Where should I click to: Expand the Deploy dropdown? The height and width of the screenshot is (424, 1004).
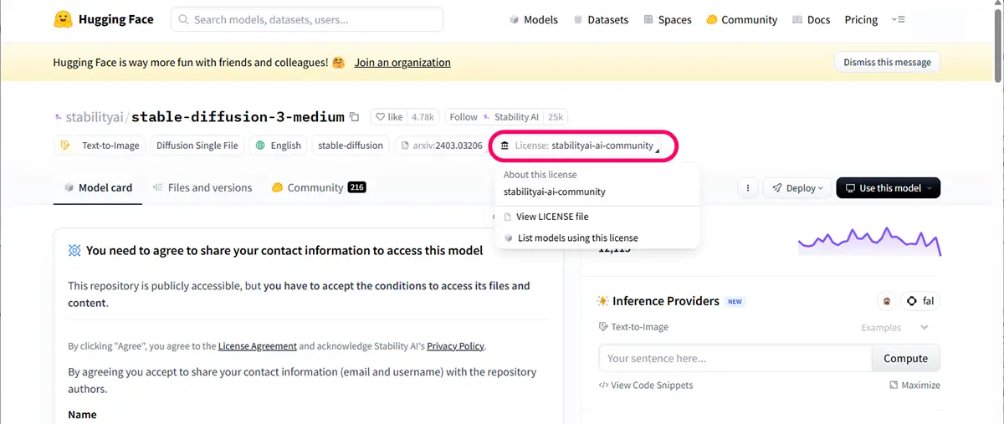tap(797, 188)
